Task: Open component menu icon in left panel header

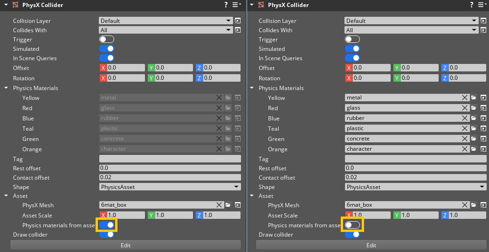Action: tap(237, 5)
